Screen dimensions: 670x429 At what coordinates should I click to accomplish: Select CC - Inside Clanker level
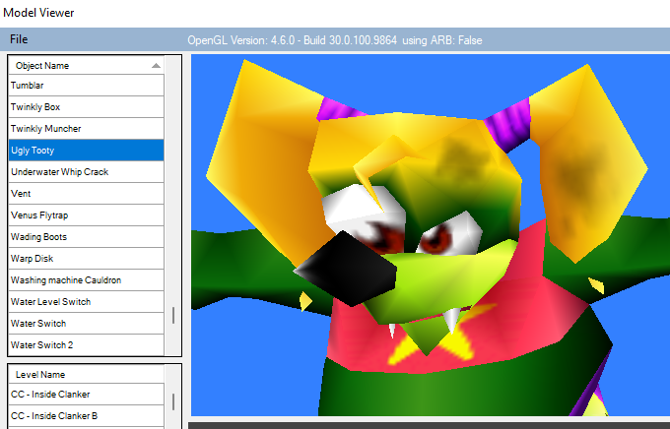coord(86,394)
